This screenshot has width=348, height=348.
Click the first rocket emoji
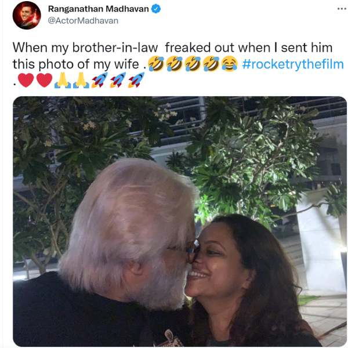click(99, 80)
